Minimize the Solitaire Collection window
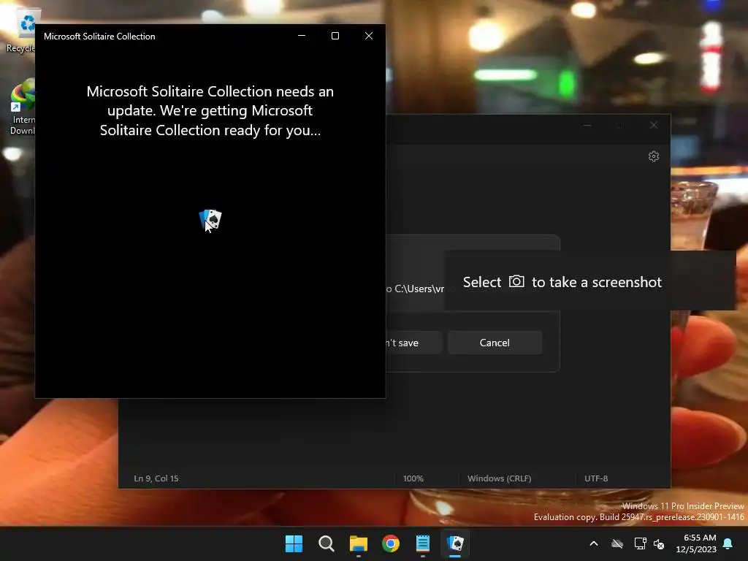 pyautogui.click(x=302, y=36)
